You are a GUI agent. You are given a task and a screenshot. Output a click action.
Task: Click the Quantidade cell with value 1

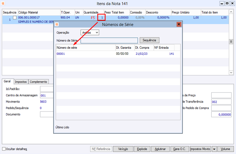point(101,18)
